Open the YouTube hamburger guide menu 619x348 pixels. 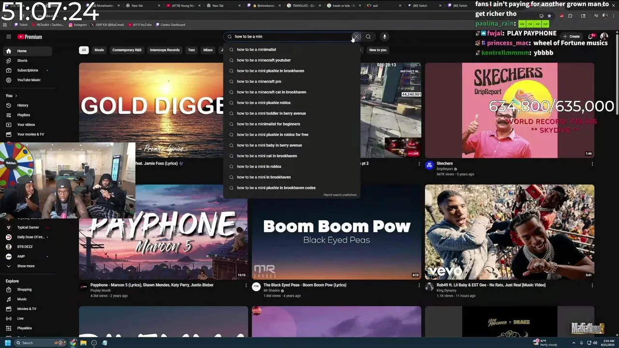8,37
